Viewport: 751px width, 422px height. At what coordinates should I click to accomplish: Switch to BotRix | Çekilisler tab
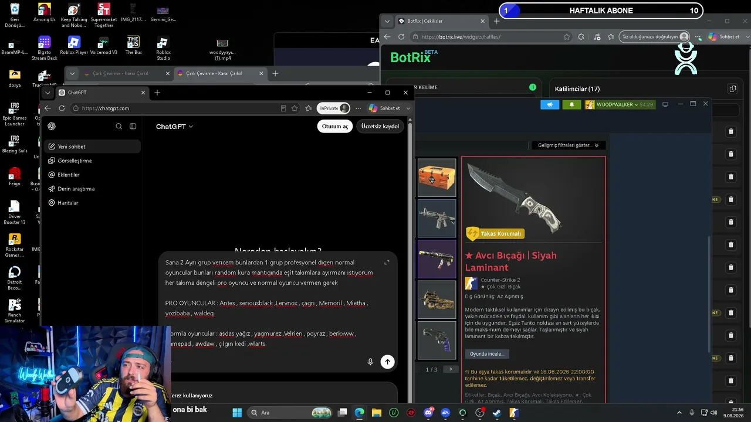(441, 21)
